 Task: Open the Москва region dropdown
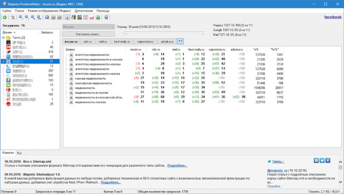pos(89,27)
